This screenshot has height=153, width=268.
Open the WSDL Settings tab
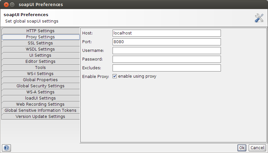(x=41, y=49)
